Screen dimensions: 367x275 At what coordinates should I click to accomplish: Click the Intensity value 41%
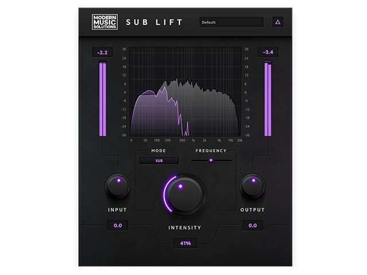point(185,243)
